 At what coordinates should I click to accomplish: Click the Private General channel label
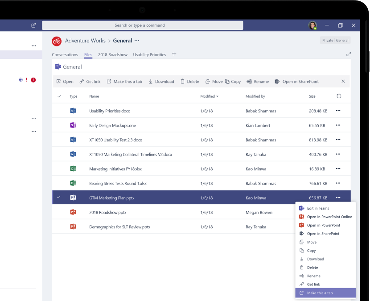[335, 41]
